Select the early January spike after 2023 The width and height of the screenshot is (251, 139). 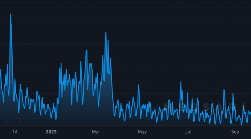(x=61, y=64)
